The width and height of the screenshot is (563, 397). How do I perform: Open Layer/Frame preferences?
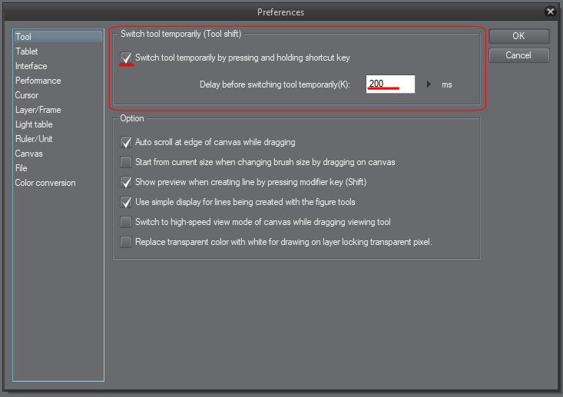(38, 110)
